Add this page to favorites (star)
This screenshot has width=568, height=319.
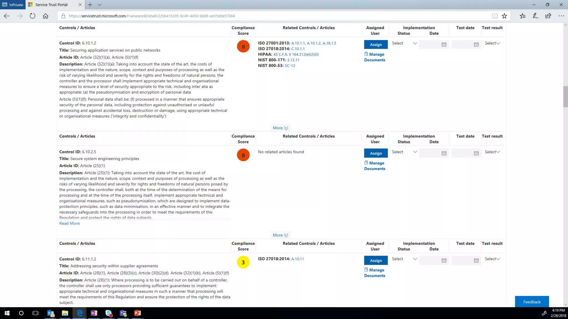[504, 16]
